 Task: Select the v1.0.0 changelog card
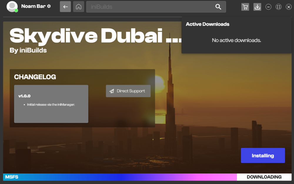51,104
